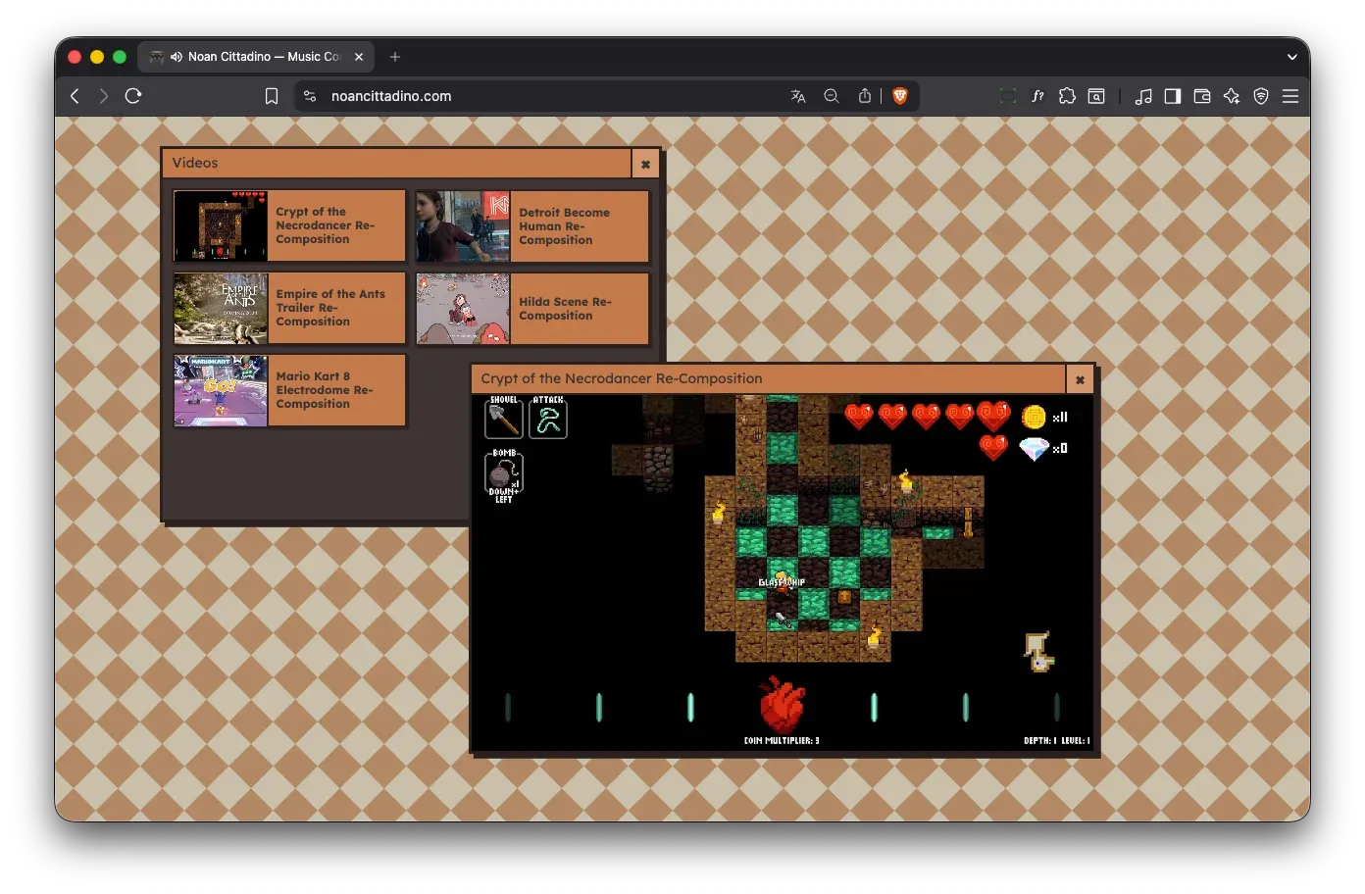
Task: Open the browser main menu
Action: (x=1290, y=96)
